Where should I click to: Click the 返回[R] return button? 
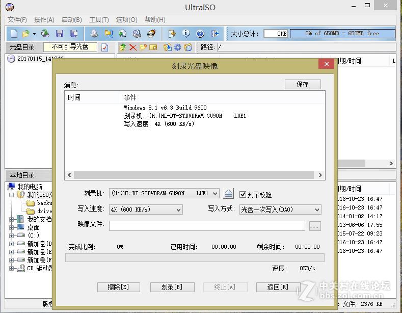tap(278, 287)
